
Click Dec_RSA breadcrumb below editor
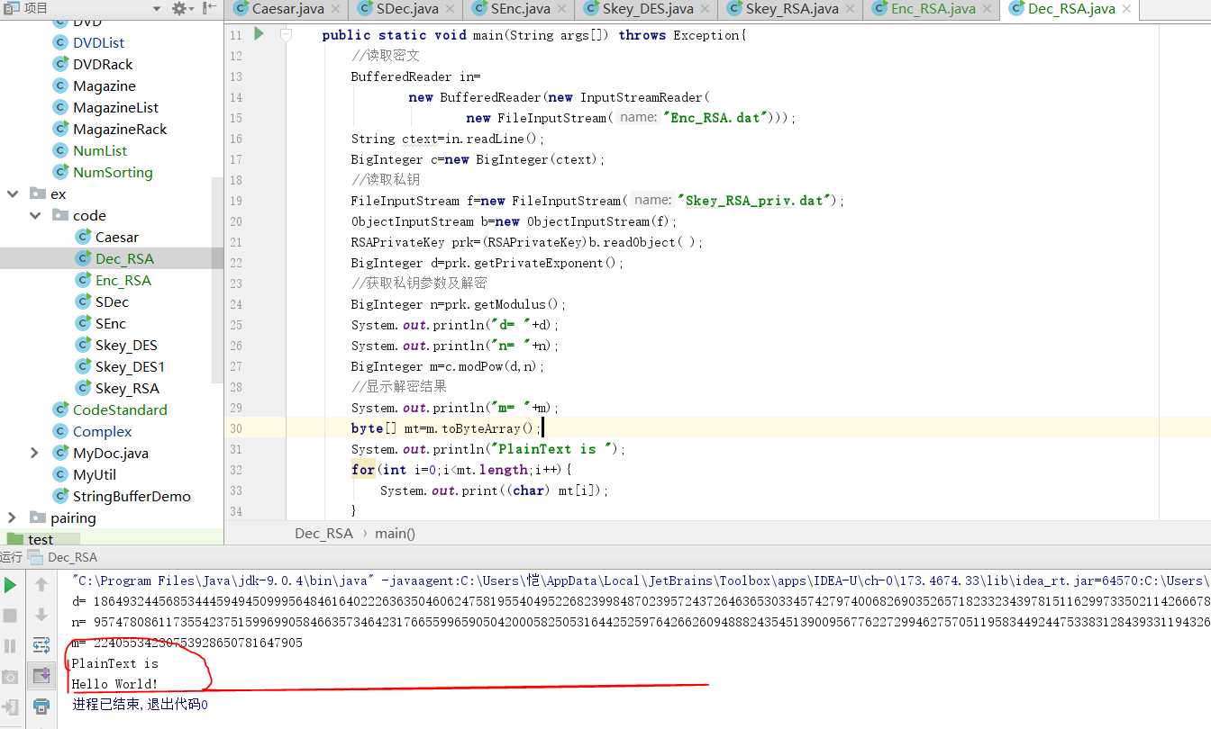pos(323,533)
